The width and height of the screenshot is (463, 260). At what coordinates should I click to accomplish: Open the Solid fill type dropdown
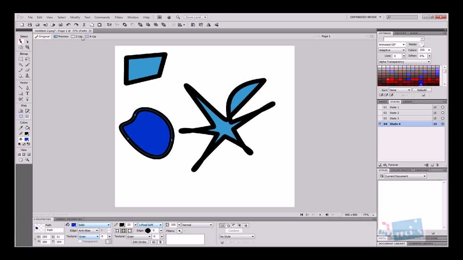(94, 225)
